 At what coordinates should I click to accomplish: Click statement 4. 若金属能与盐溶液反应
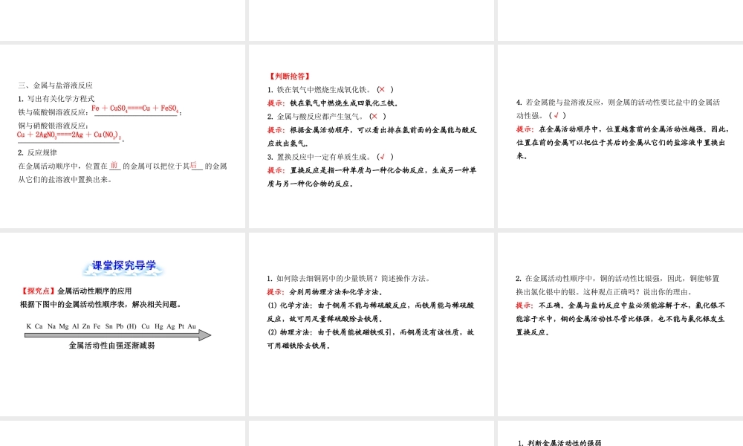[x=618, y=109]
